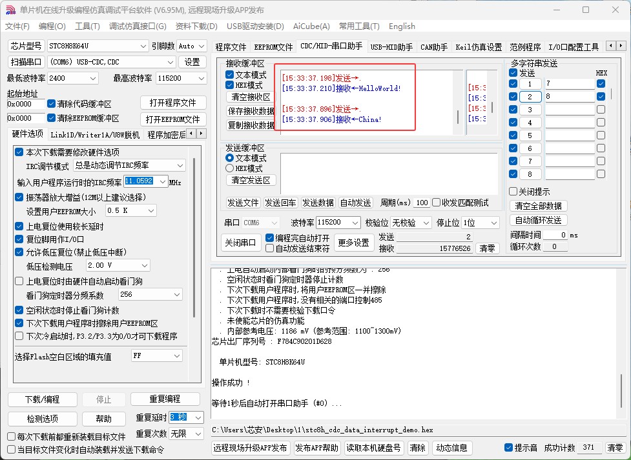The height and width of the screenshot is (460, 631).
Task: Uncheck the 提示音 checkbox
Action: tap(509, 448)
